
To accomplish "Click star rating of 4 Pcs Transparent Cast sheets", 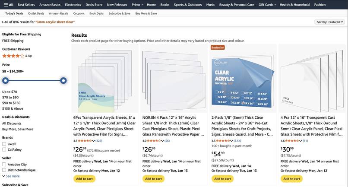I will (x=292, y=141).
